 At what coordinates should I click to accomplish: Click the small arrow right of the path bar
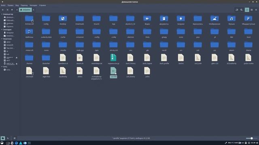click(x=34, y=10)
